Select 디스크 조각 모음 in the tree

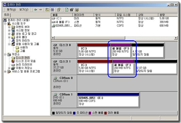(x=26, y=61)
